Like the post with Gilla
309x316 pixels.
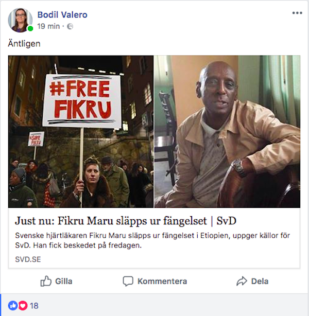pos(56,281)
